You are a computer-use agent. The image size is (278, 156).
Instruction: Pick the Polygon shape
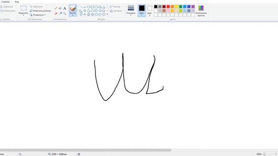[x=100, y=7]
